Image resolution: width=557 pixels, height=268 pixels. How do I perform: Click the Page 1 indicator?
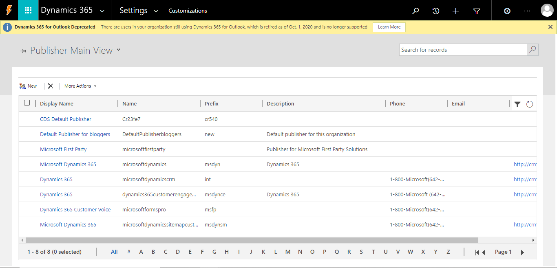tap(503, 252)
